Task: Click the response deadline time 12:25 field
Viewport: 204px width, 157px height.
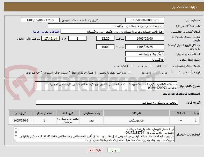Action: pyautogui.click(x=105, y=39)
